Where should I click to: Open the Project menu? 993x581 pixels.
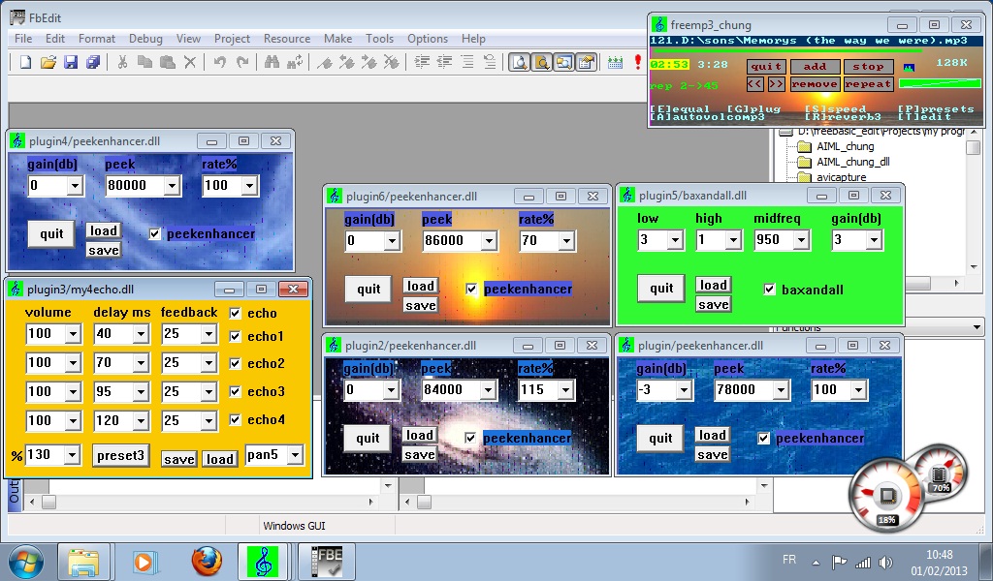[x=232, y=39]
